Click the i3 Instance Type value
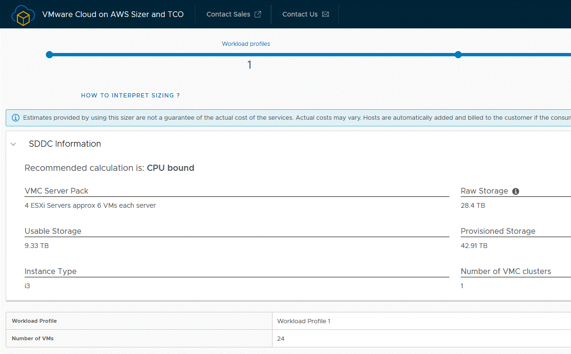The width and height of the screenshot is (571, 354). tap(27, 286)
